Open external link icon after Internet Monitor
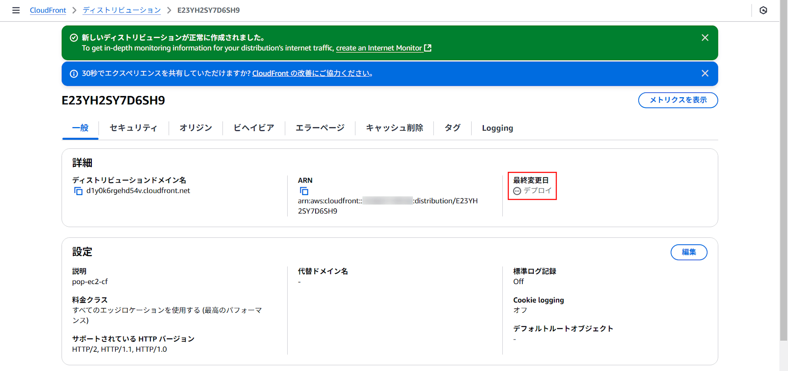This screenshot has width=788, height=371. tap(428, 48)
